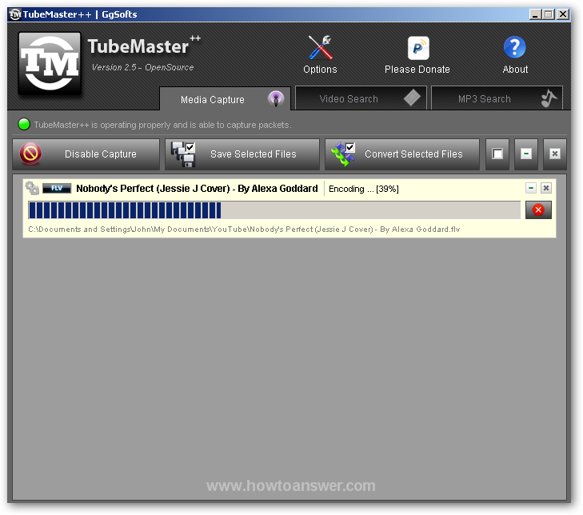Screen dimensions: 583x515
Task: Click the operating properly status message
Action: [162, 125]
